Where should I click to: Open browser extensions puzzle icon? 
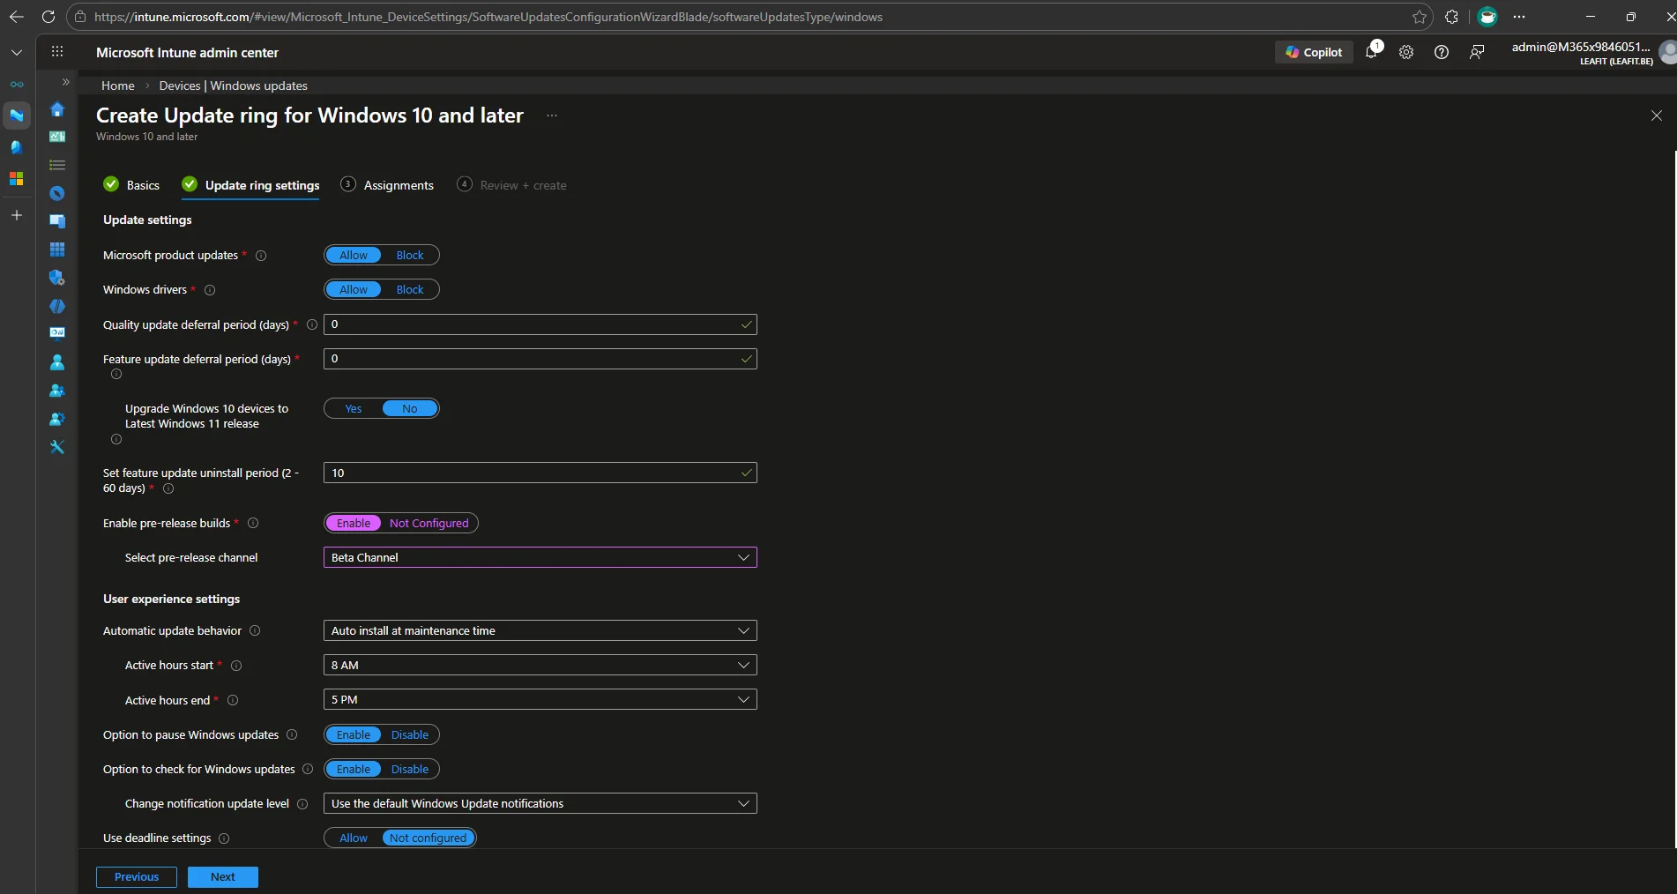pos(1452,17)
